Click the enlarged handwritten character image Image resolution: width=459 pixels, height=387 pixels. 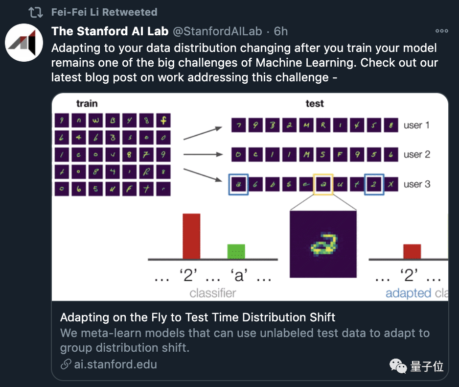tap(323, 244)
